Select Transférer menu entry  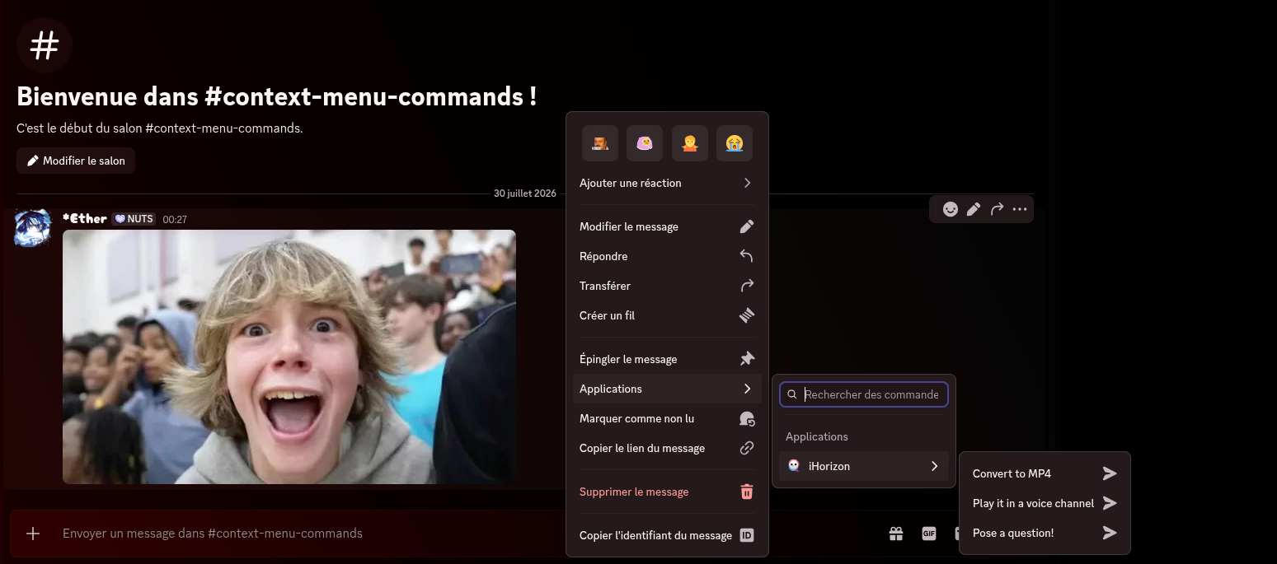tap(667, 286)
